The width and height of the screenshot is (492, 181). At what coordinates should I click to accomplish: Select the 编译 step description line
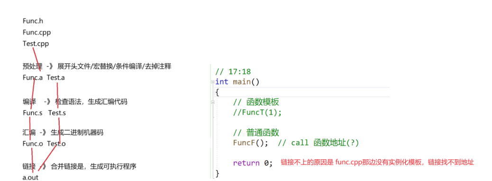pyautogui.click(x=75, y=102)
